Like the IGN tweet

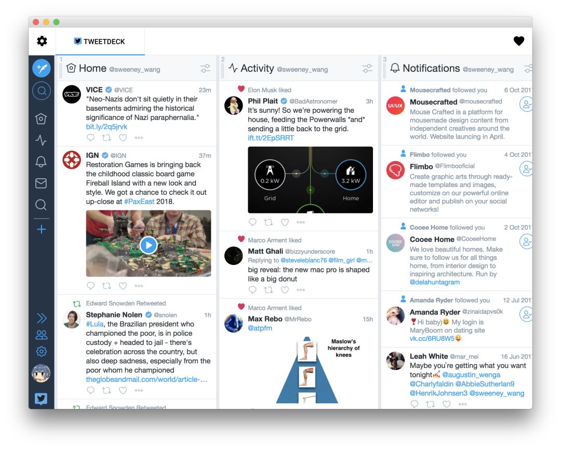tap(123, 286)
